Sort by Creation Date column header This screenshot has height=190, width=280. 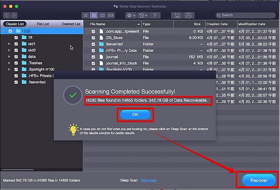click(221, 24)
